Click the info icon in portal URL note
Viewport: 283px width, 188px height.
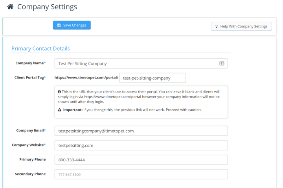(x=59, y=91)
